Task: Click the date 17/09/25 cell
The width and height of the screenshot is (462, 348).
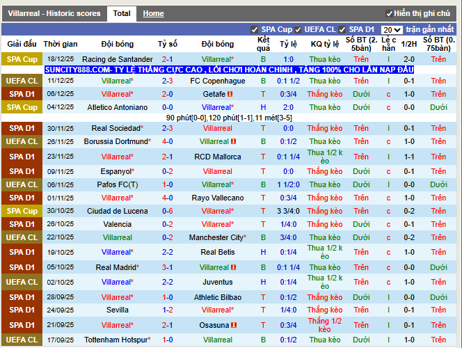Action: (x=61, y=340)
